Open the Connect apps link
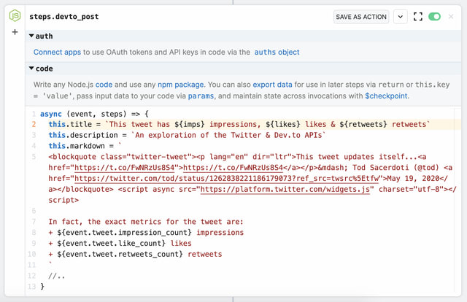The width and height of the screenshot is (467, 302). pyautogui.click(x=57, y=52)
